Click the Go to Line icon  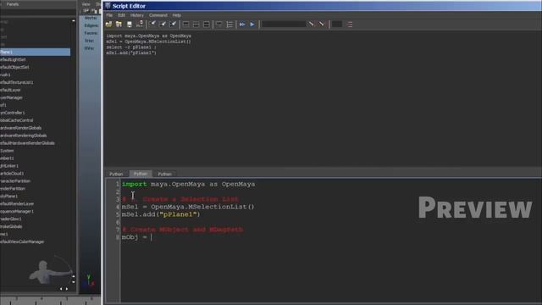pyautogui.click(x=350, y=25)
